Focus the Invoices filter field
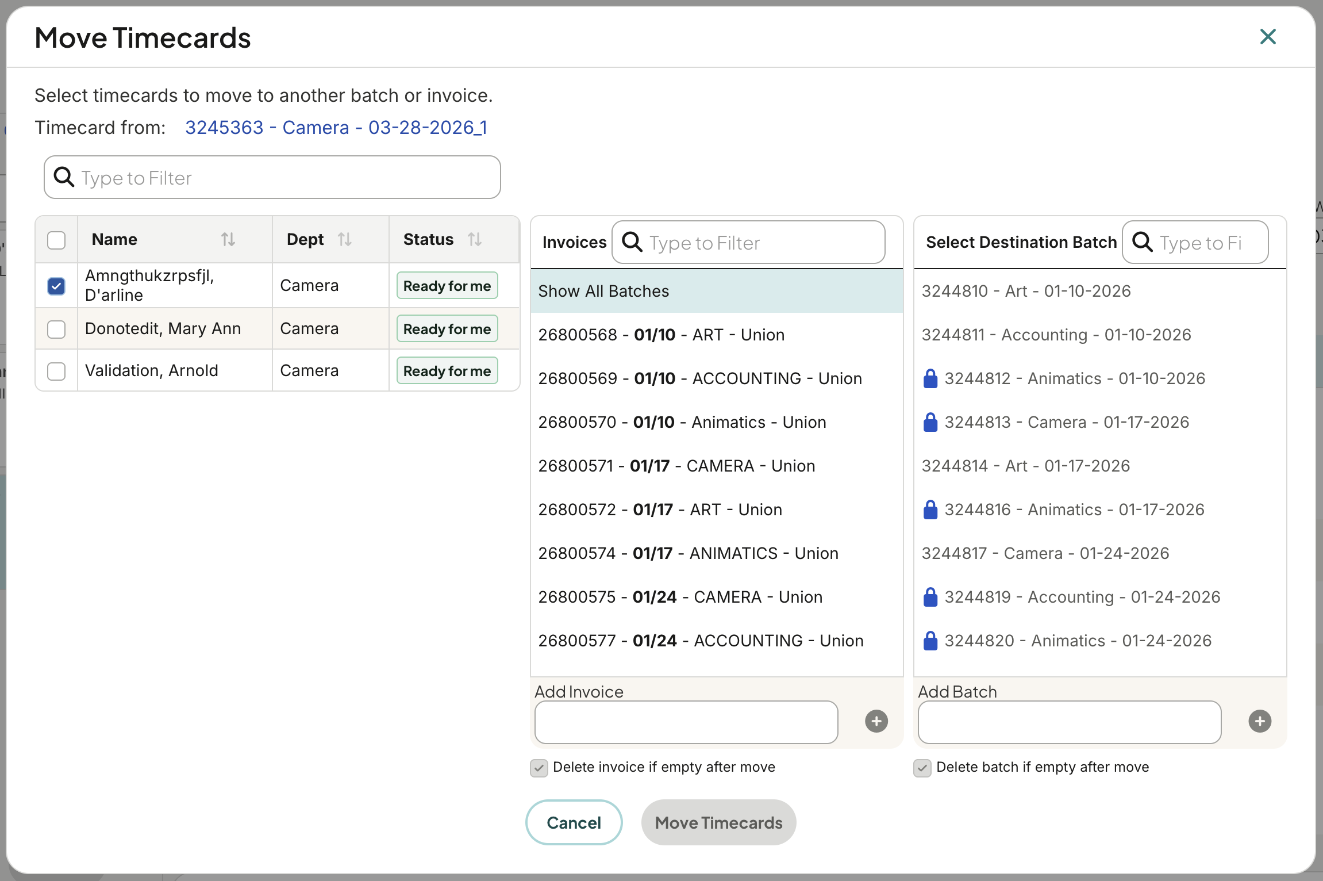 [748, 242]
